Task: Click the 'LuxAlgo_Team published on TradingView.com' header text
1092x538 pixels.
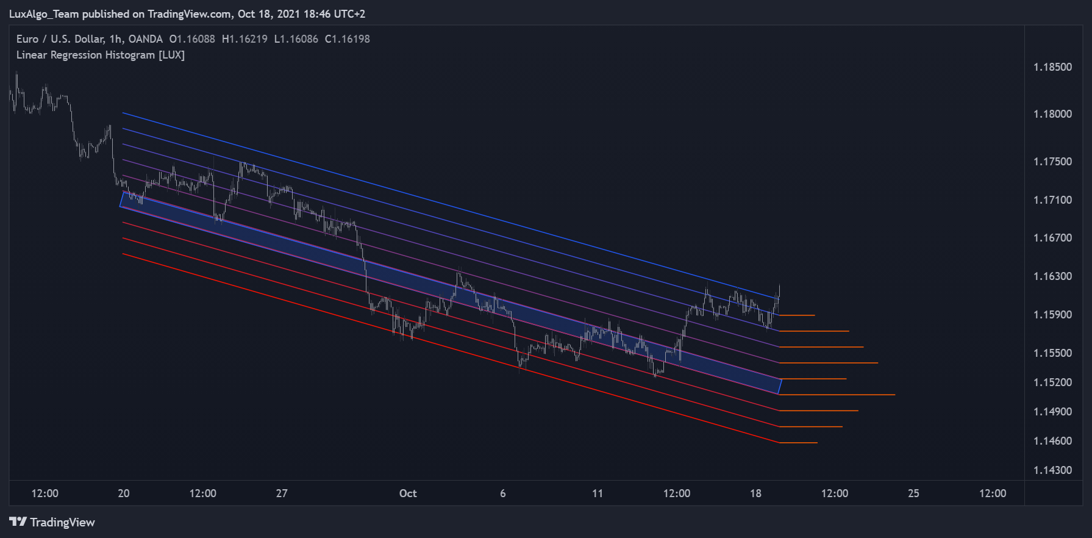Action: coord(120,14)
